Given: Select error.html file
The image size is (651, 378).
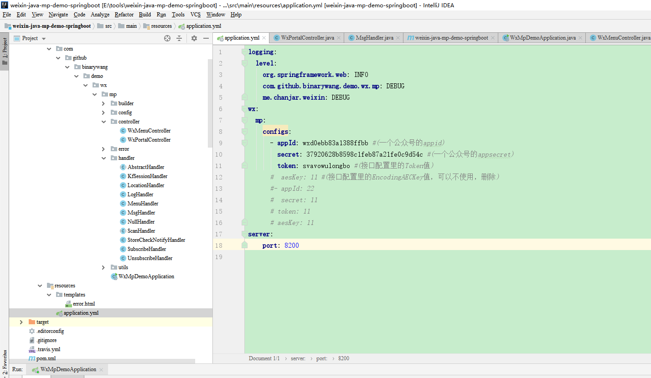Looking at the screenshot, I should pos(84,304).
